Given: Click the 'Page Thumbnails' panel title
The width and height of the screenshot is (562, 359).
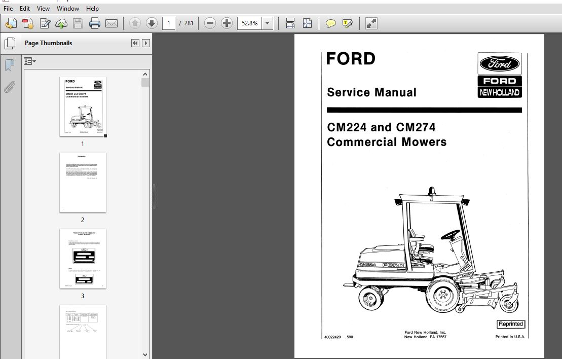Looking at the screenshot, I should coord(48,43).
